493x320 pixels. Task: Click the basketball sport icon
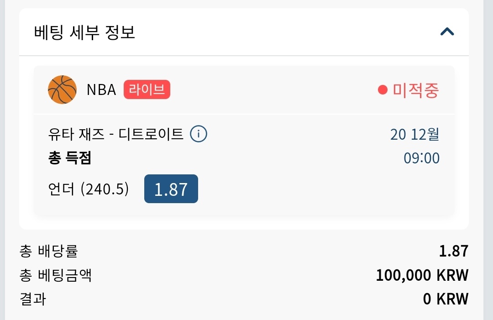coord(62,89)
